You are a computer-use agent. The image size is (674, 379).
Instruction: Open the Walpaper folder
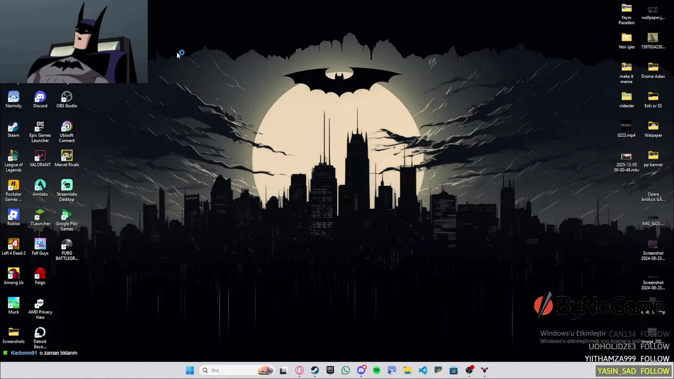(653, 129)
